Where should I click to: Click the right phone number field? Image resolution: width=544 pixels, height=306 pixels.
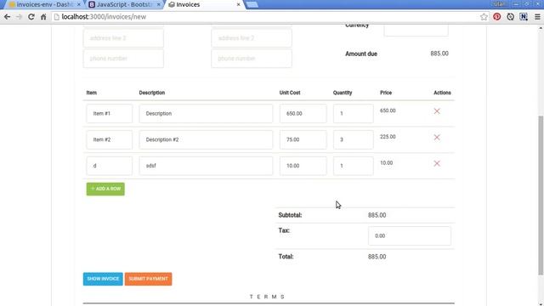pyautogui.click(x=252, y=59)
